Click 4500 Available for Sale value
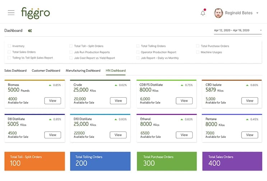The width and height of the screenshot is (267, 181). click(18, 134)
